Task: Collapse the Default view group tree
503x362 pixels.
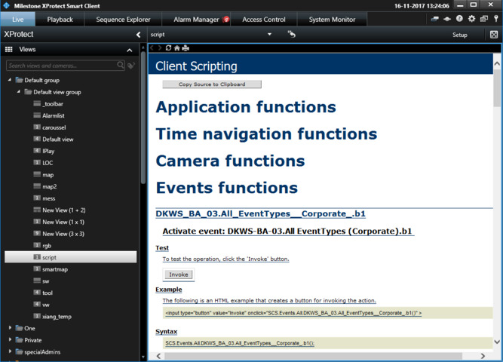Action: [x=19, y=92]
